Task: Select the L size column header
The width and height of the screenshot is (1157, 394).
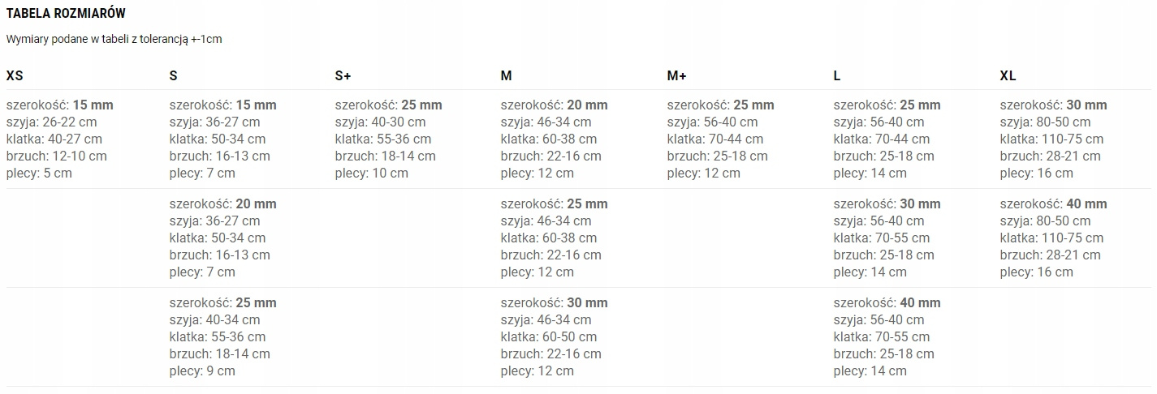Action: (x=837, y=76)
